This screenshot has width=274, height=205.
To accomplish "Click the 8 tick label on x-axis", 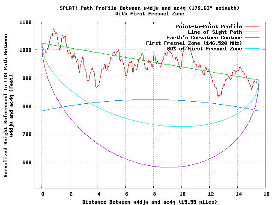I will coord(154,193).
